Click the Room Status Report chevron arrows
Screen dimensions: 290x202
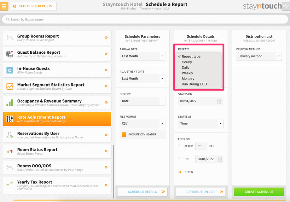click(106, 151)
